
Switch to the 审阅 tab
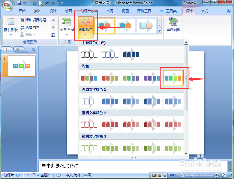110,11
